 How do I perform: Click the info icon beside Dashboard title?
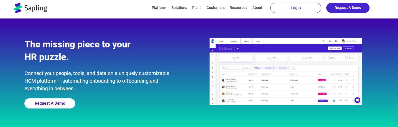pos(238,48)
